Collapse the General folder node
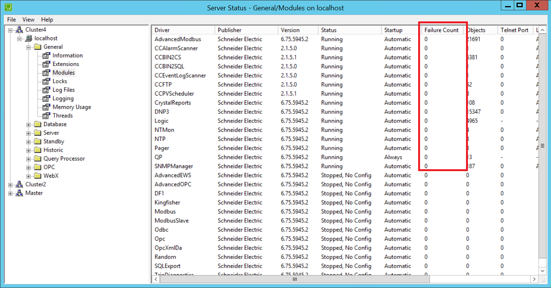Viewport: 551px width, 288px height. click(28, 47)
